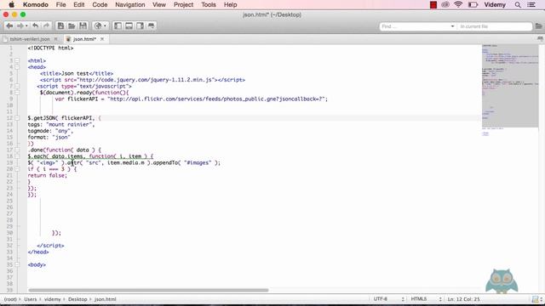
Task: Open the Tools menu
Action: coord(208,5)
